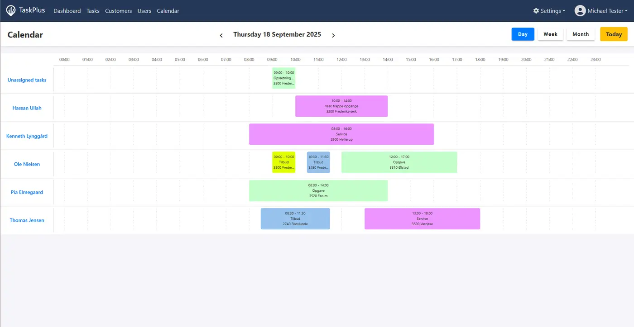Viewport: 634px width, 327px height.
Task: Switch to Month view
Action: [580, 34]
